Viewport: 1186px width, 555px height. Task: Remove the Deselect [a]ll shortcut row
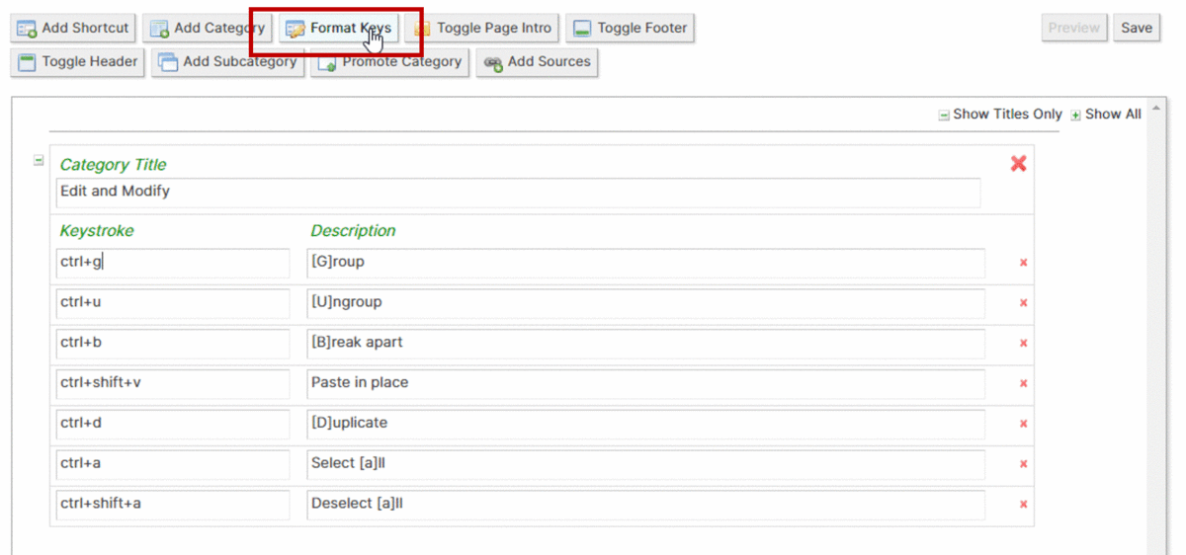coord(1023,505)
